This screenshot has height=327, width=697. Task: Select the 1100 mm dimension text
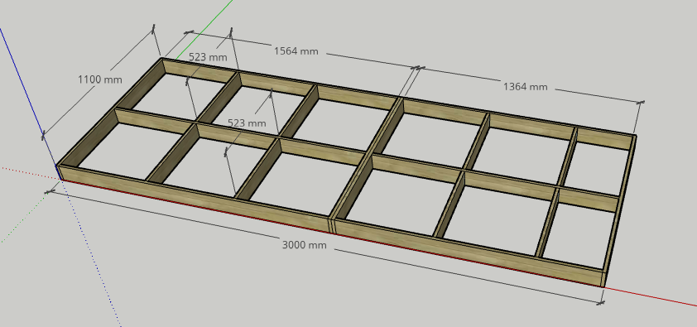click(x=99, y=80)
